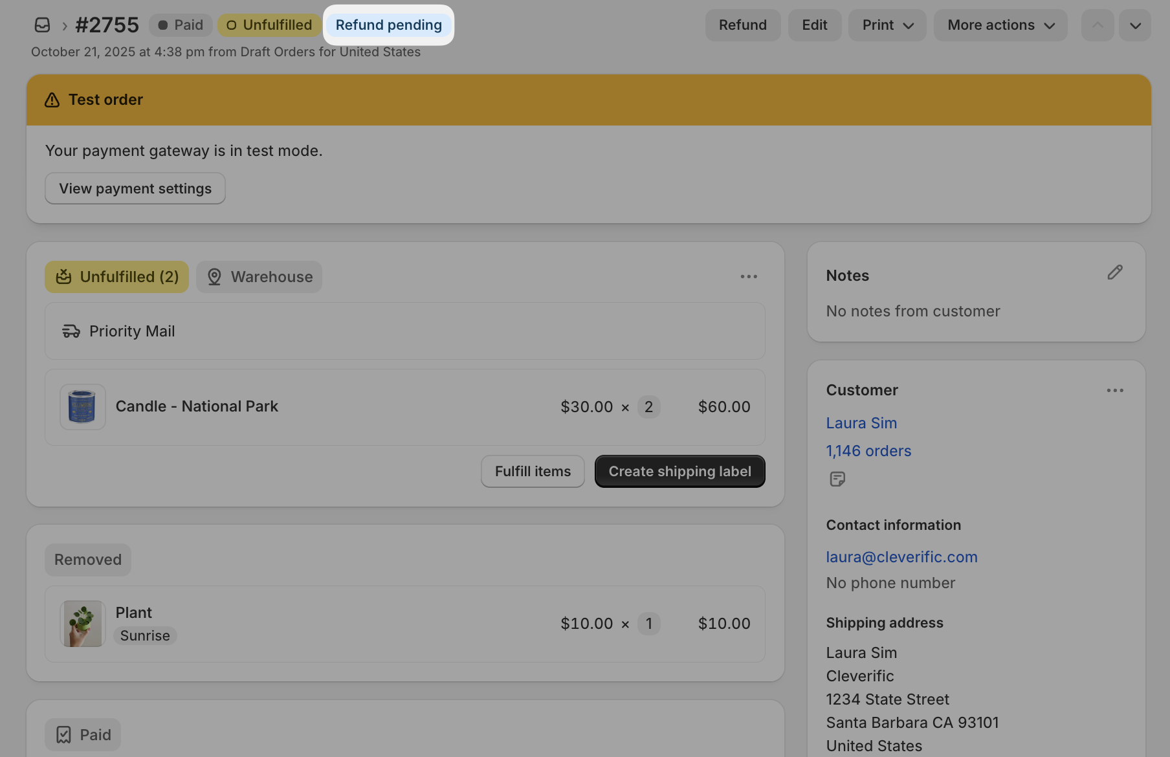Click the Edit order button
Image resolution: width=1170 pixels, height=757 pixels.
click(815, 25)
